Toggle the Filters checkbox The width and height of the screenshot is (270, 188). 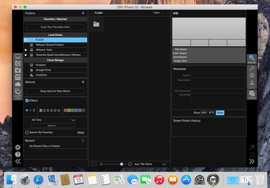[x=27, y=101]
